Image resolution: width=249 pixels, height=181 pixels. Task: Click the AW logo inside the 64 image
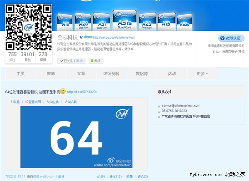tap(122, 114)
